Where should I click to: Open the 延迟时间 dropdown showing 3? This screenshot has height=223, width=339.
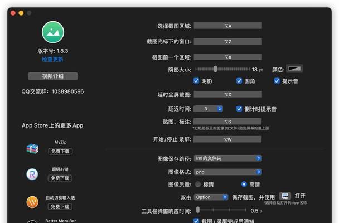[208, 109]
